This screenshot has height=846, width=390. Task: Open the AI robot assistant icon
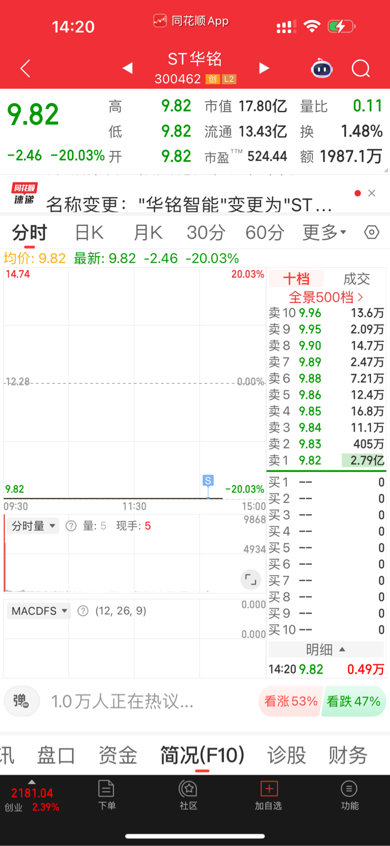click(321, 68)
